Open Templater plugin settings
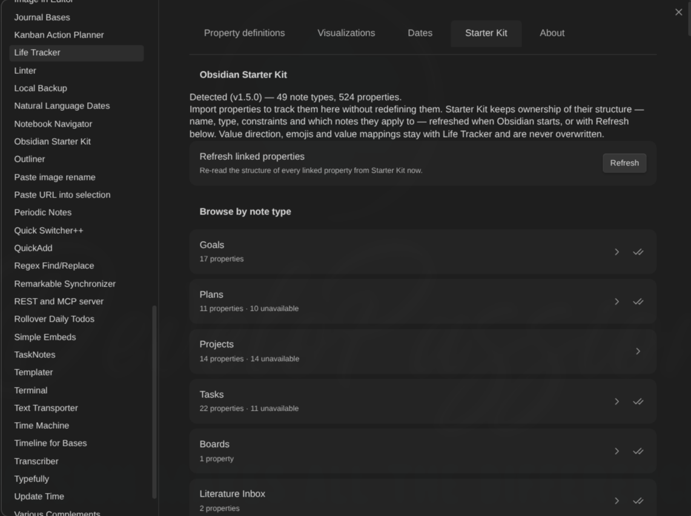 pos(76,372)
